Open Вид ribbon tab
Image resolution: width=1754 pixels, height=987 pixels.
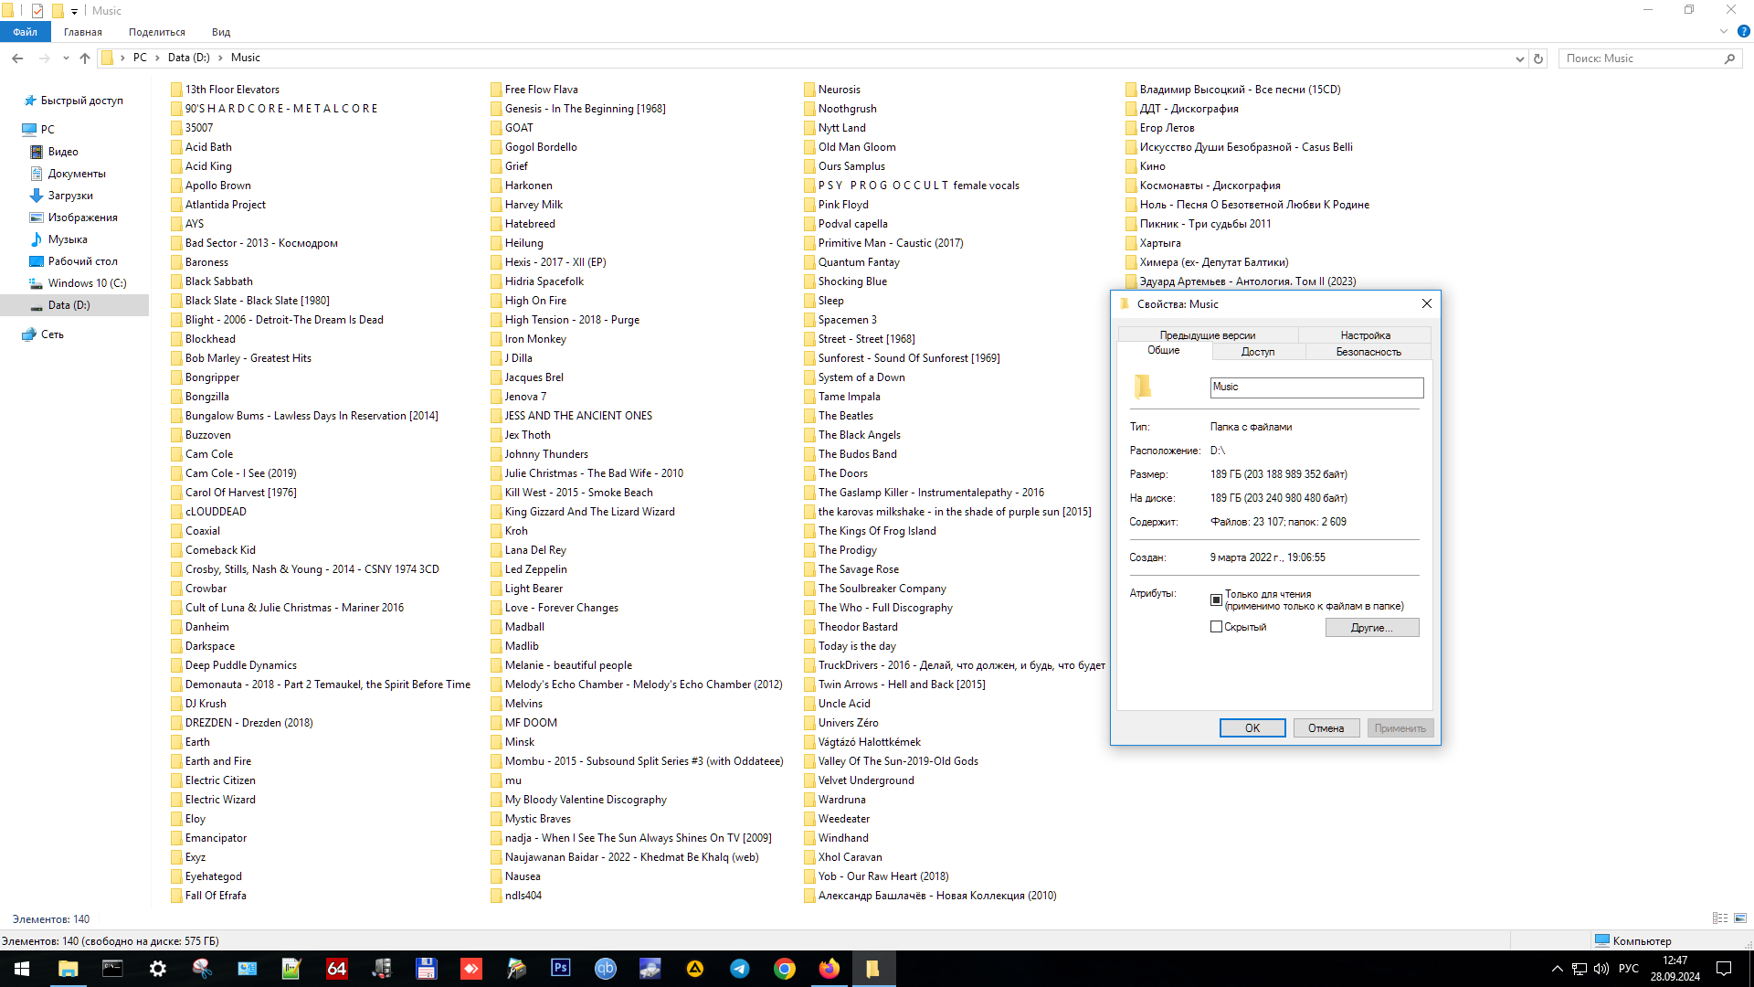click(x=221, y=32)
